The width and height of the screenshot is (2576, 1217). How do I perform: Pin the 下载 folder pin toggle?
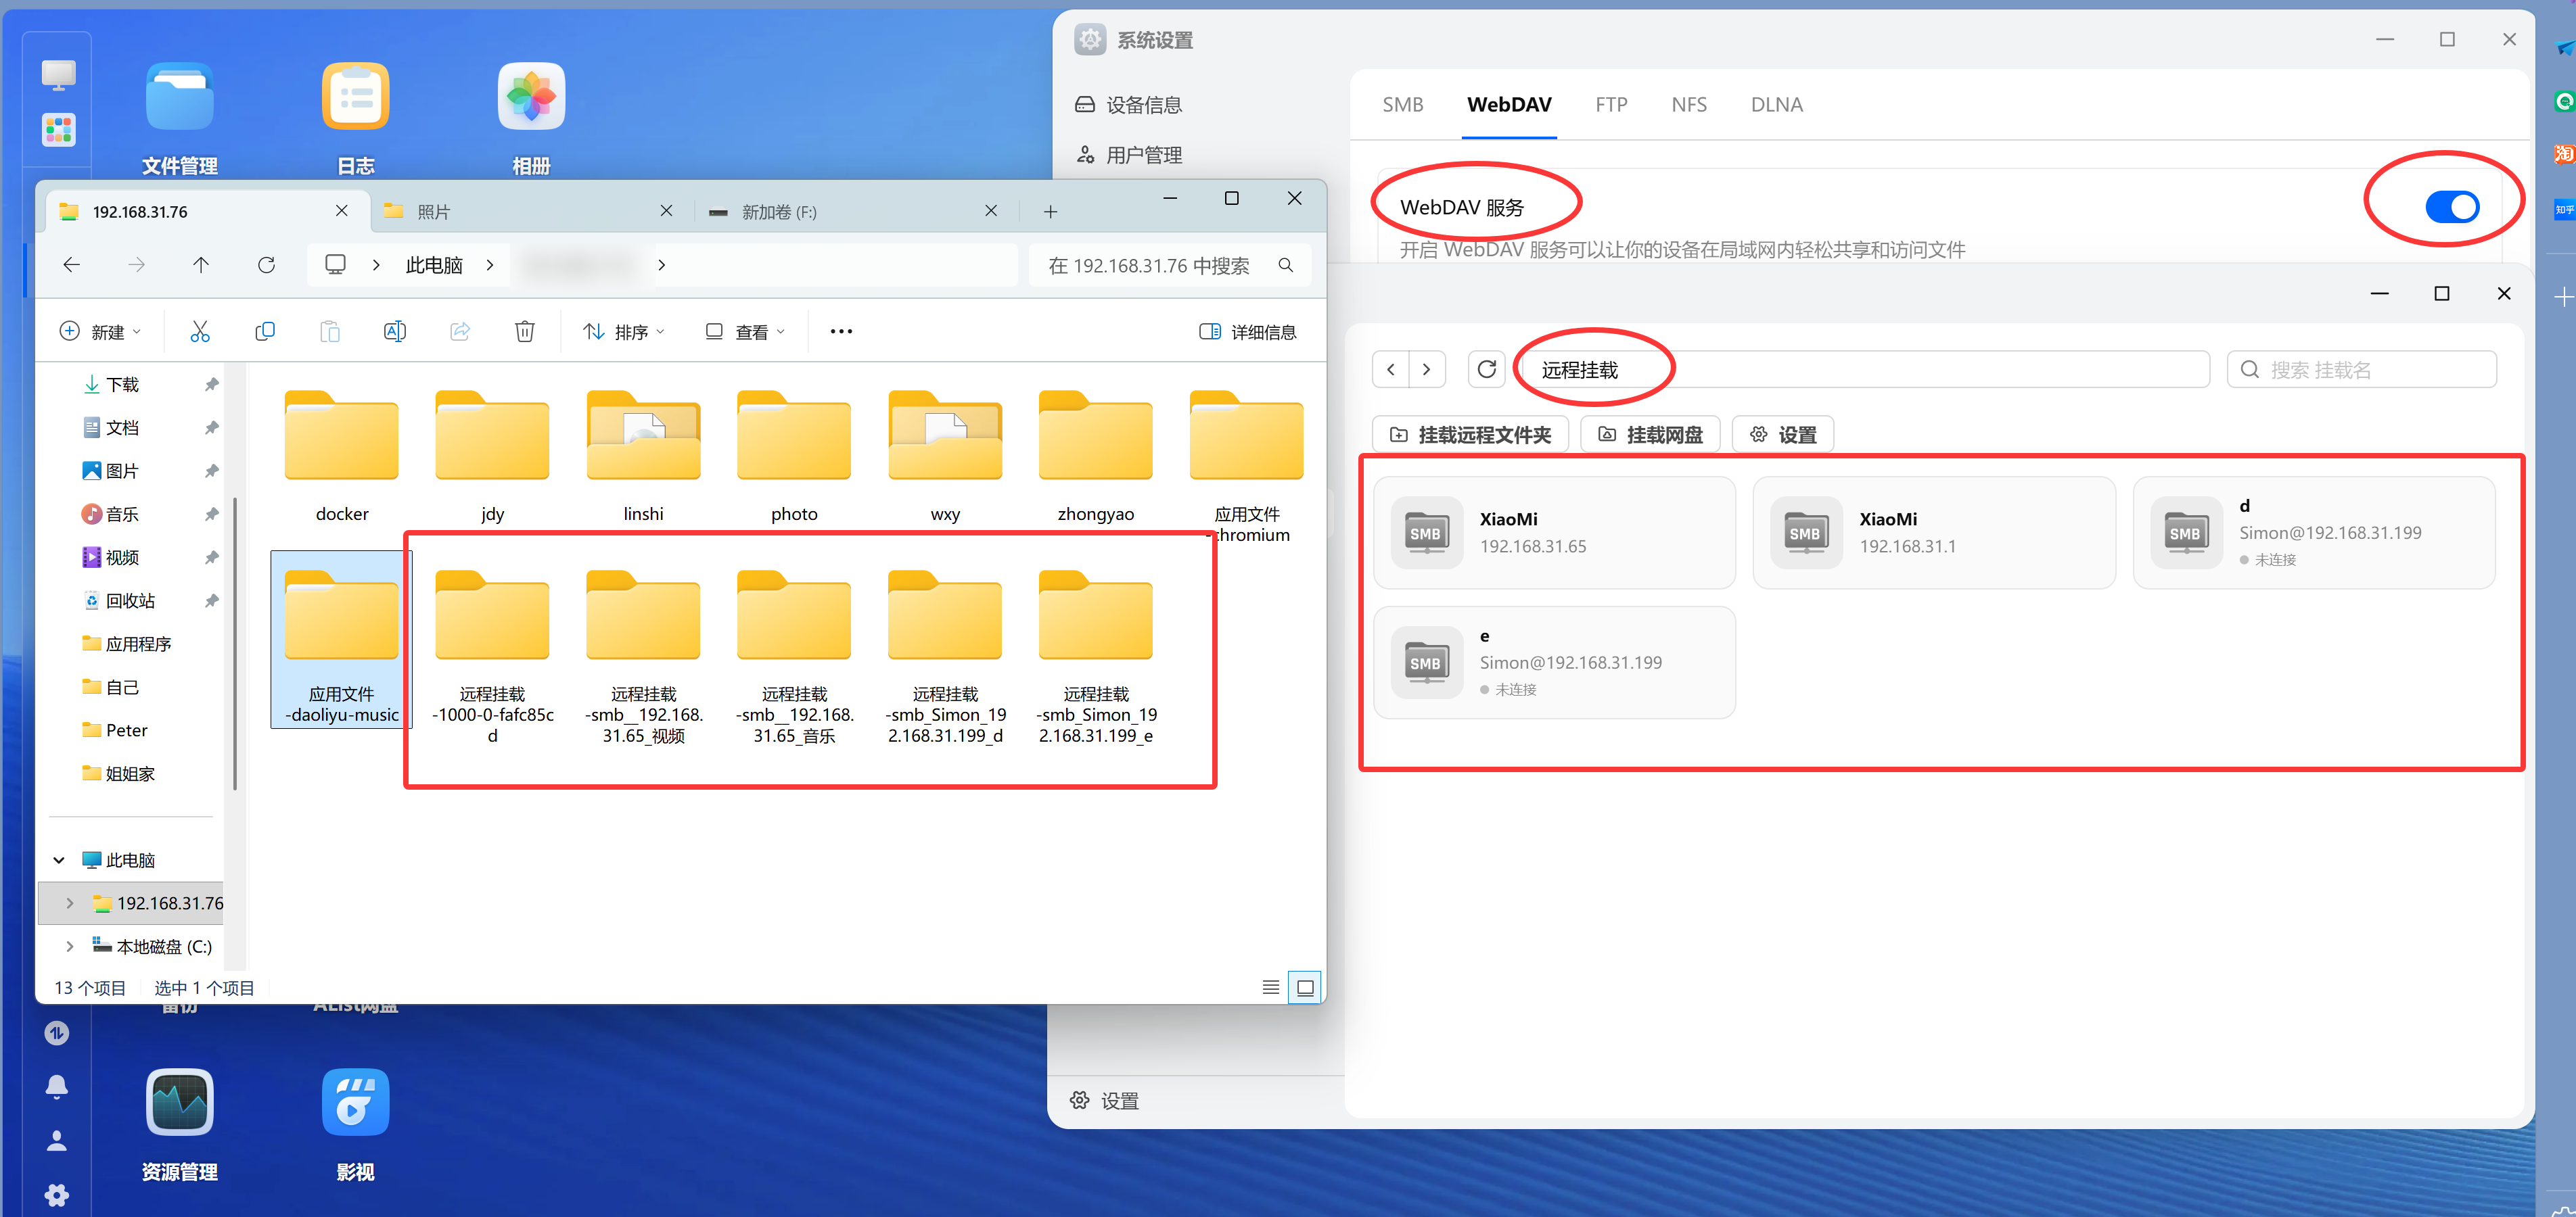coord(211,383)
